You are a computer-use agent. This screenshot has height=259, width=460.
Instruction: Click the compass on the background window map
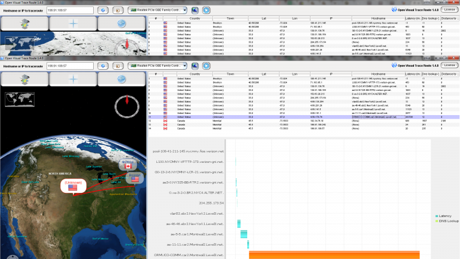tap(126, 47)
